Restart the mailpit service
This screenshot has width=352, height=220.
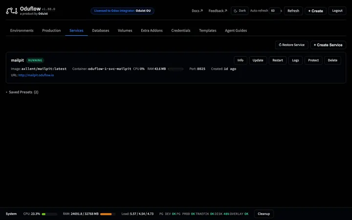point(278,60)
